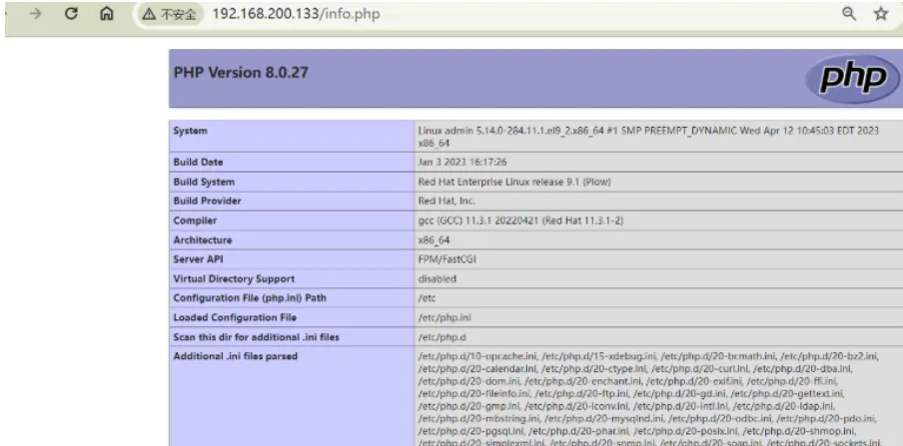
Task: Open the zoom magnifier in address bar
Action: coord(849,14)
